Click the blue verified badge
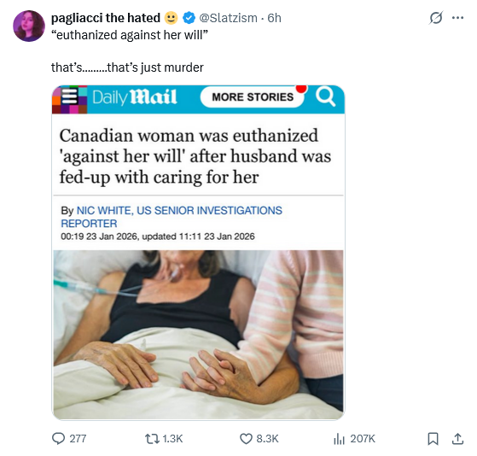 (x=189, y=18)
